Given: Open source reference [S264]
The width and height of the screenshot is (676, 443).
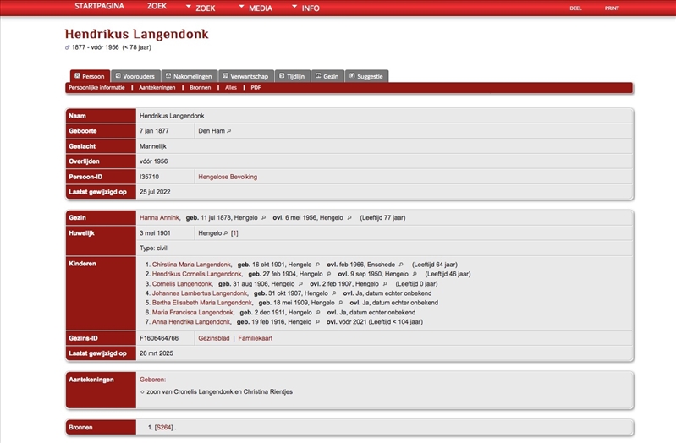Looking at the screenshot, I should coord(164,428).
